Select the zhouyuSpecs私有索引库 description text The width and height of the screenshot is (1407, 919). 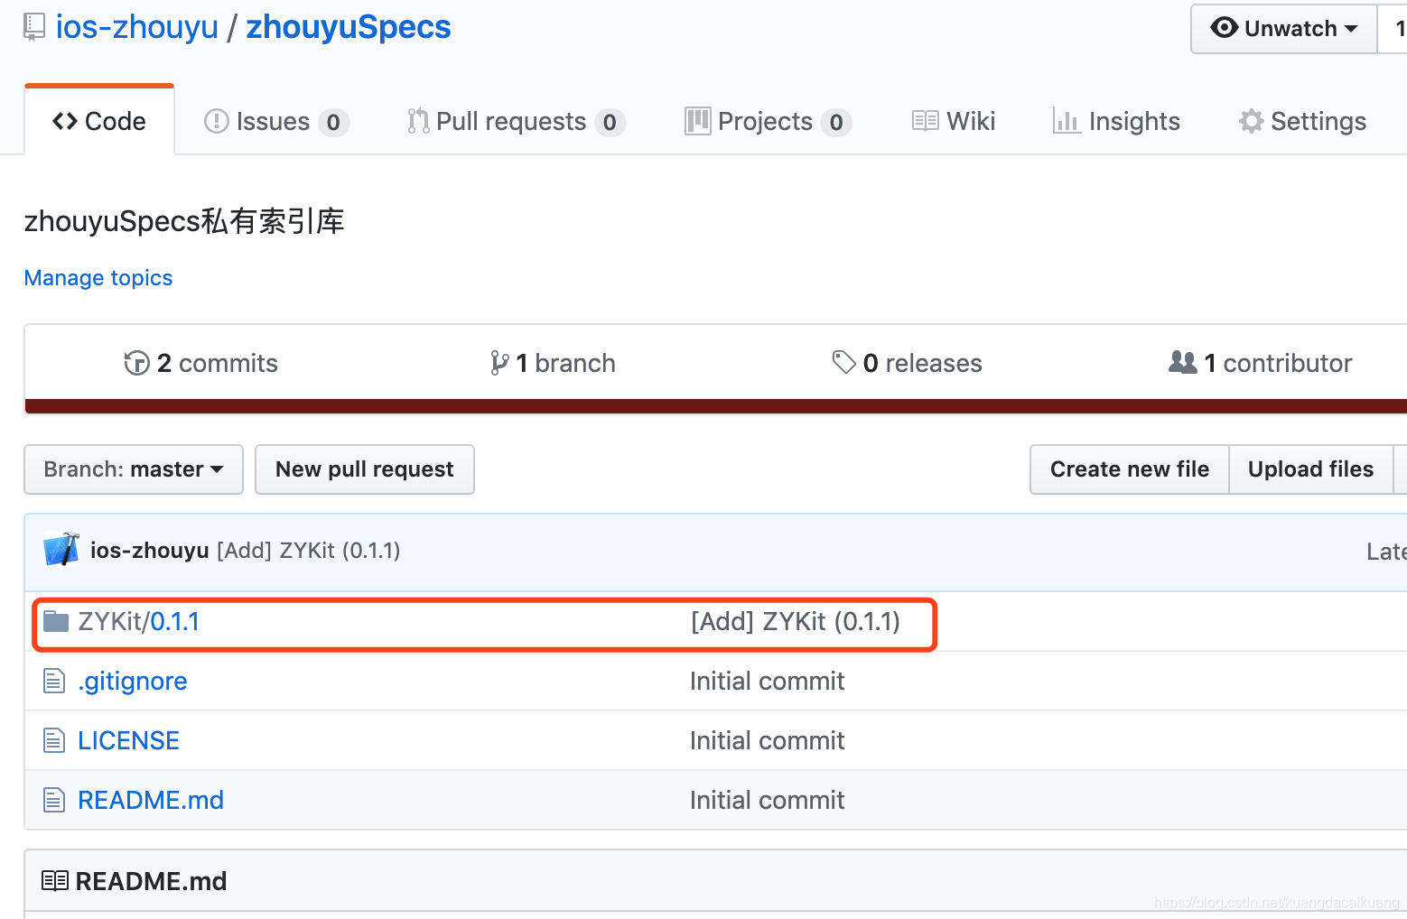[x=184, y=221]
